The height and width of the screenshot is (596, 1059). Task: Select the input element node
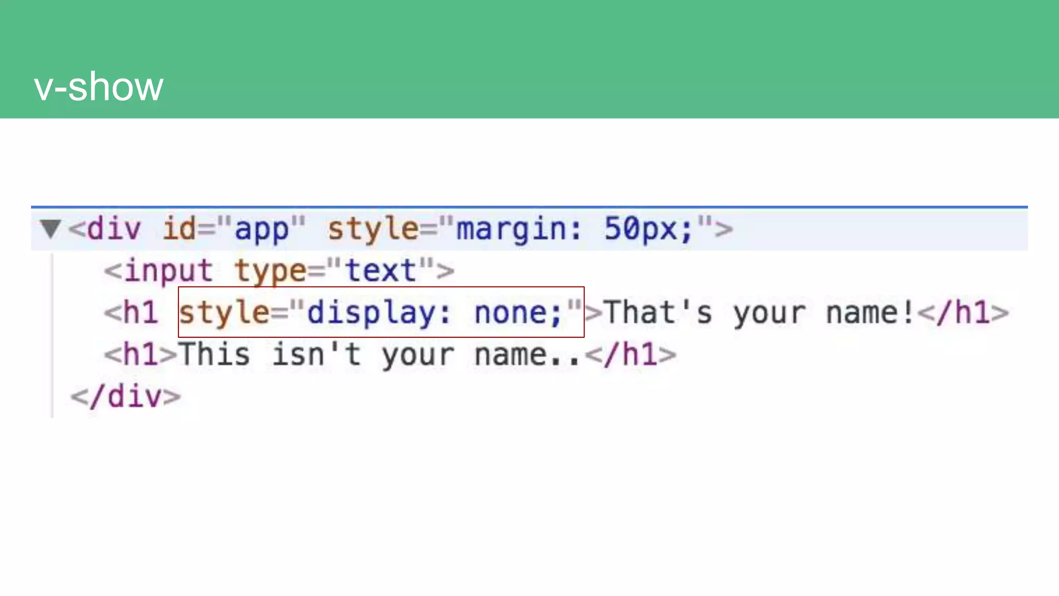(x=168, y=271)
